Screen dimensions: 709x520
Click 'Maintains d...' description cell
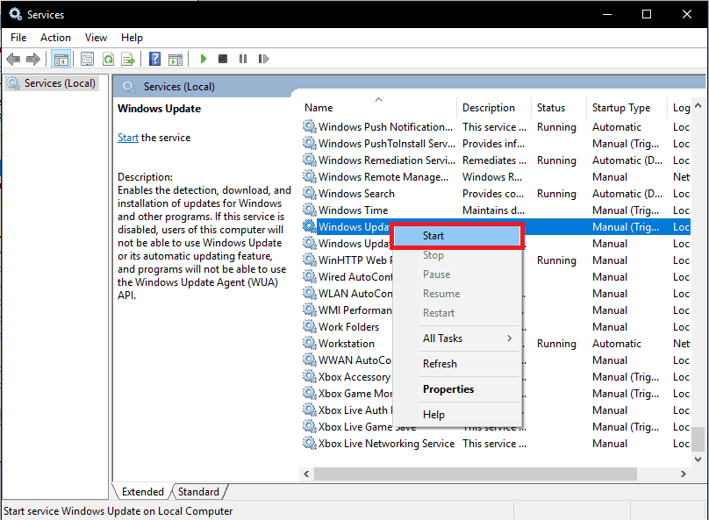pos(493,210)
